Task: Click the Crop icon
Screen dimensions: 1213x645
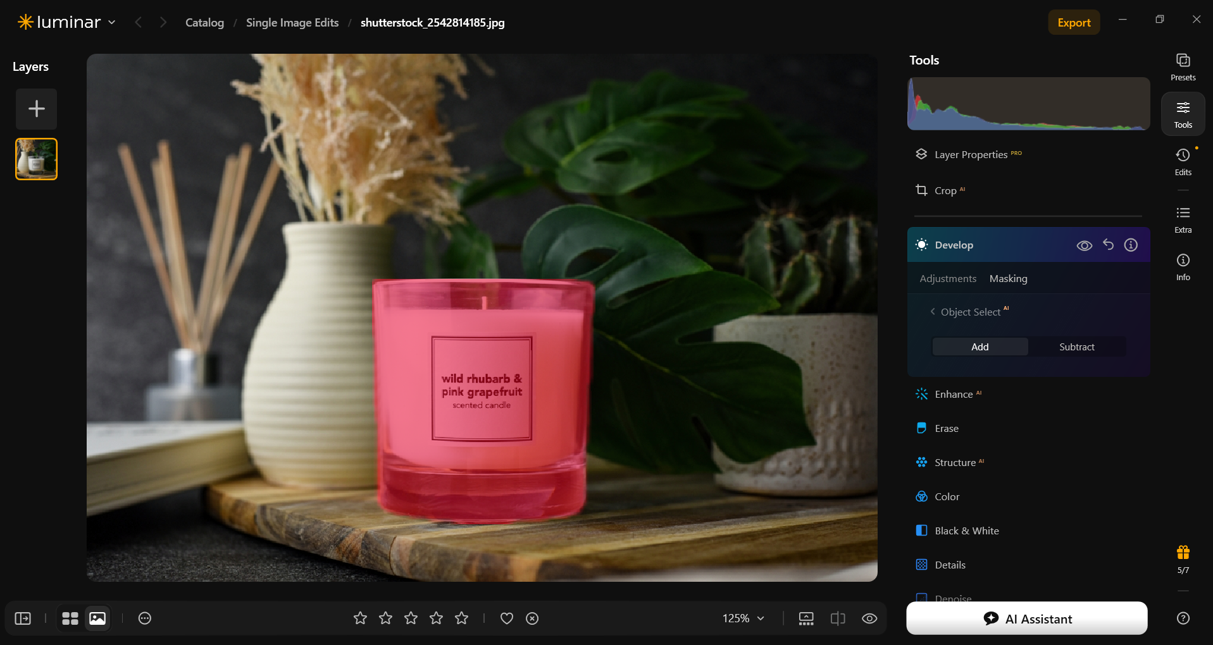Action: tap(921, 190)
